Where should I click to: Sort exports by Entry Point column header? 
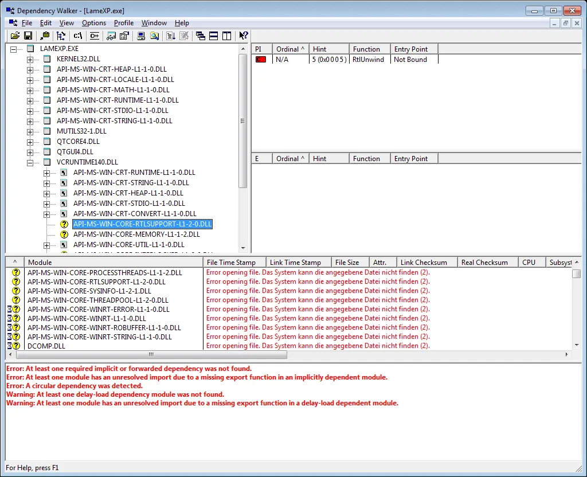(x=414, y=159)
